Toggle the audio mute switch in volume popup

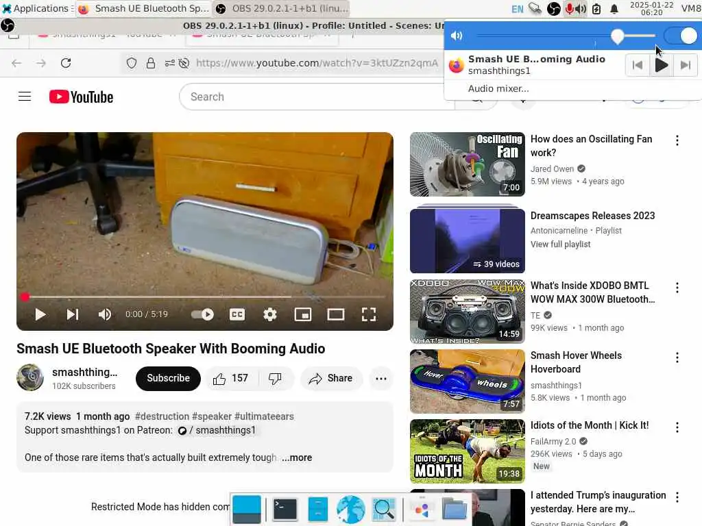(681, 36)
